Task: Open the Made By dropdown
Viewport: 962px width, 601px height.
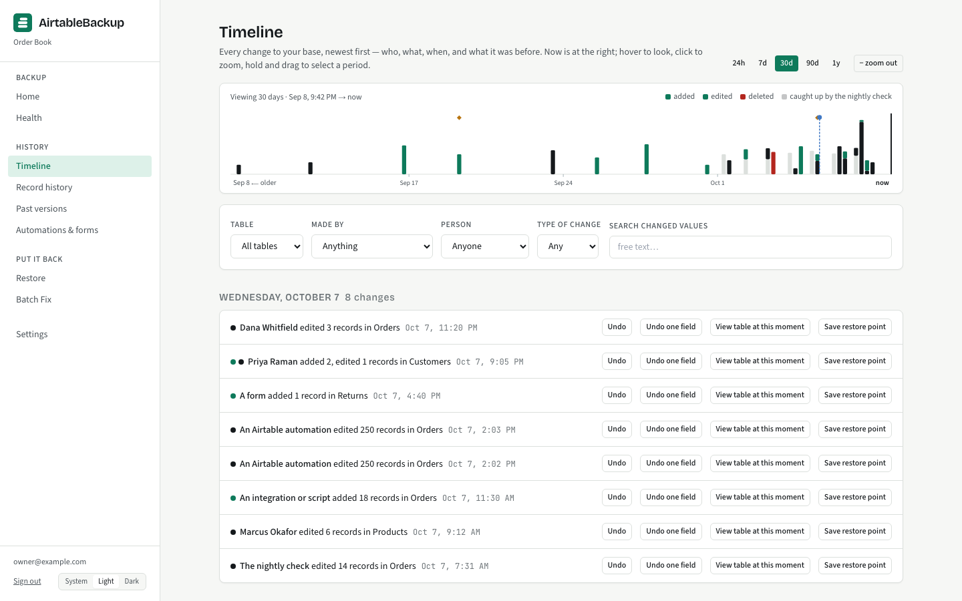Action: [x=372, y=246]
